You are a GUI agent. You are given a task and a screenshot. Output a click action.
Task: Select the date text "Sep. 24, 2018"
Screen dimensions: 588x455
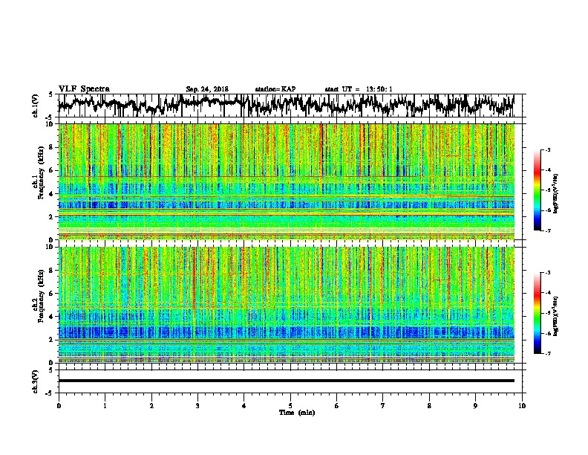[x=207, y=89]
